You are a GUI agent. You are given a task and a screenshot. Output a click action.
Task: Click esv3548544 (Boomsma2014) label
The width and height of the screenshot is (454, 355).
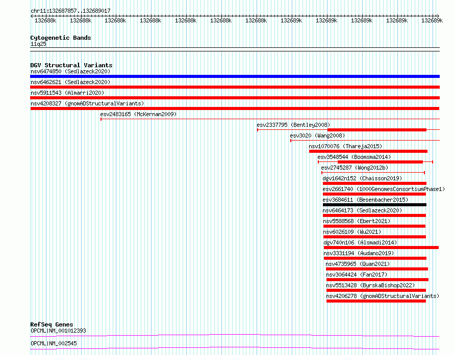tap(354, 157)
